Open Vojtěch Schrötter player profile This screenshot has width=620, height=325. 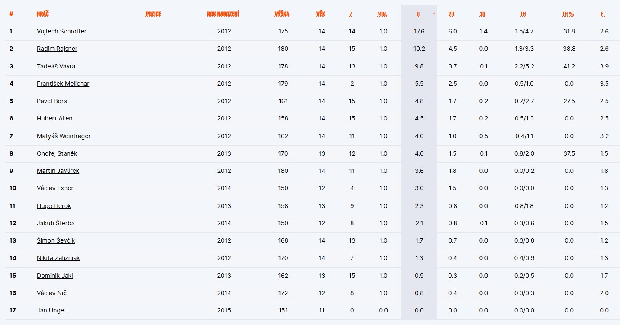(x=61, y=31)
